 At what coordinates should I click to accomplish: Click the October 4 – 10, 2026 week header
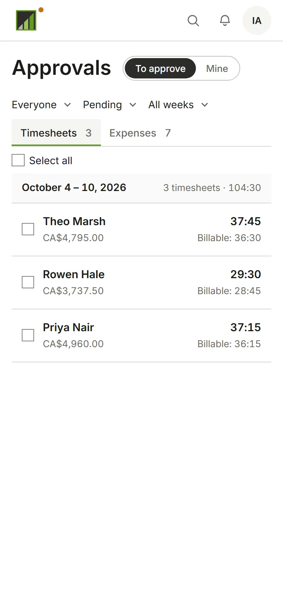click(x=141, y=188)
